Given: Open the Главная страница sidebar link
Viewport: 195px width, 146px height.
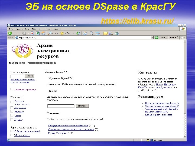Looking at the screenshot, I should tap(25, 89).
